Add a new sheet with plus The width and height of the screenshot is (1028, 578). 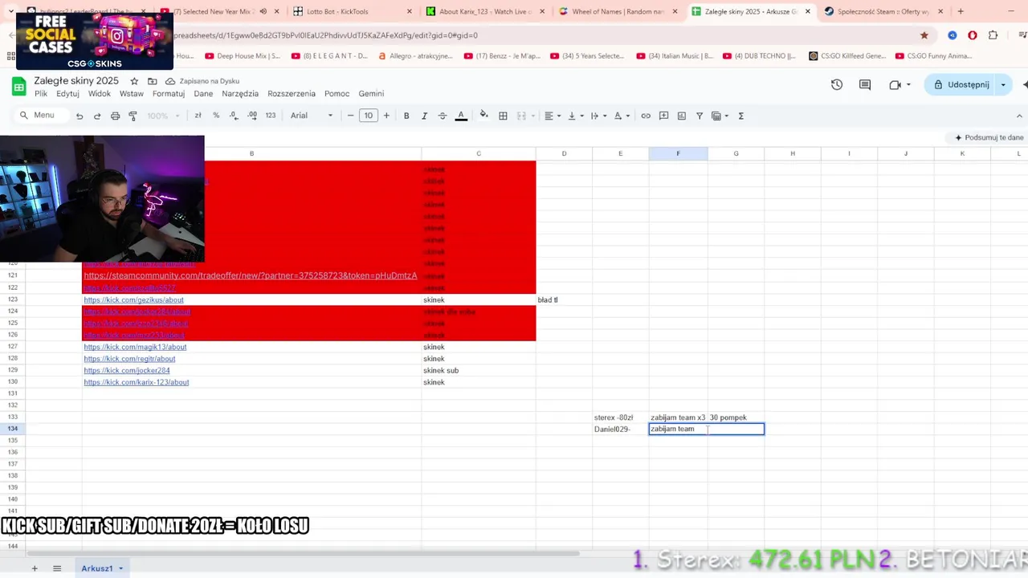coord(35,568)
